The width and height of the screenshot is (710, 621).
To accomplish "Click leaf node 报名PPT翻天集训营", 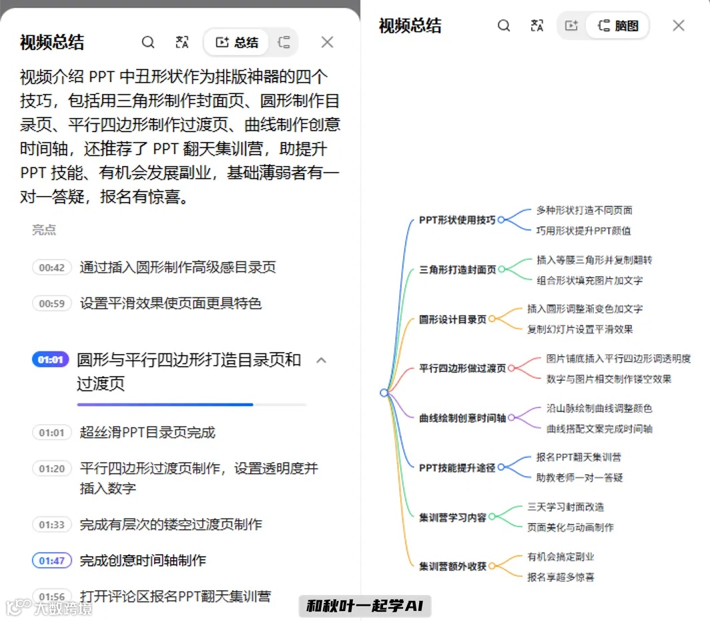I will point(579,457).
